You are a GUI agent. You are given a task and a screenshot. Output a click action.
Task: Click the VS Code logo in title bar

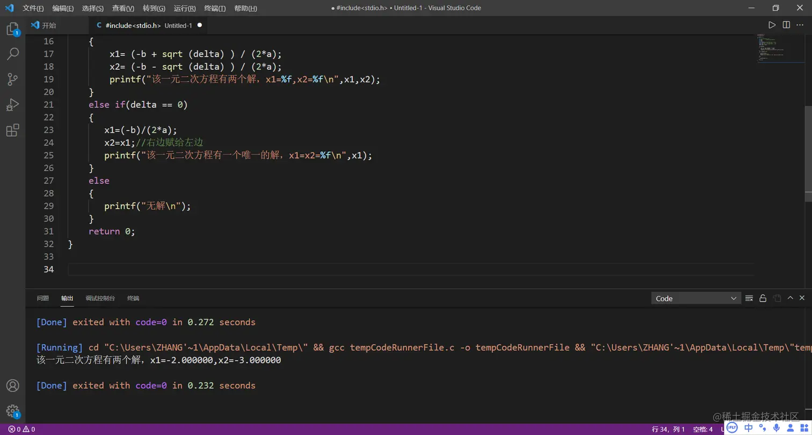click(9, 8)
